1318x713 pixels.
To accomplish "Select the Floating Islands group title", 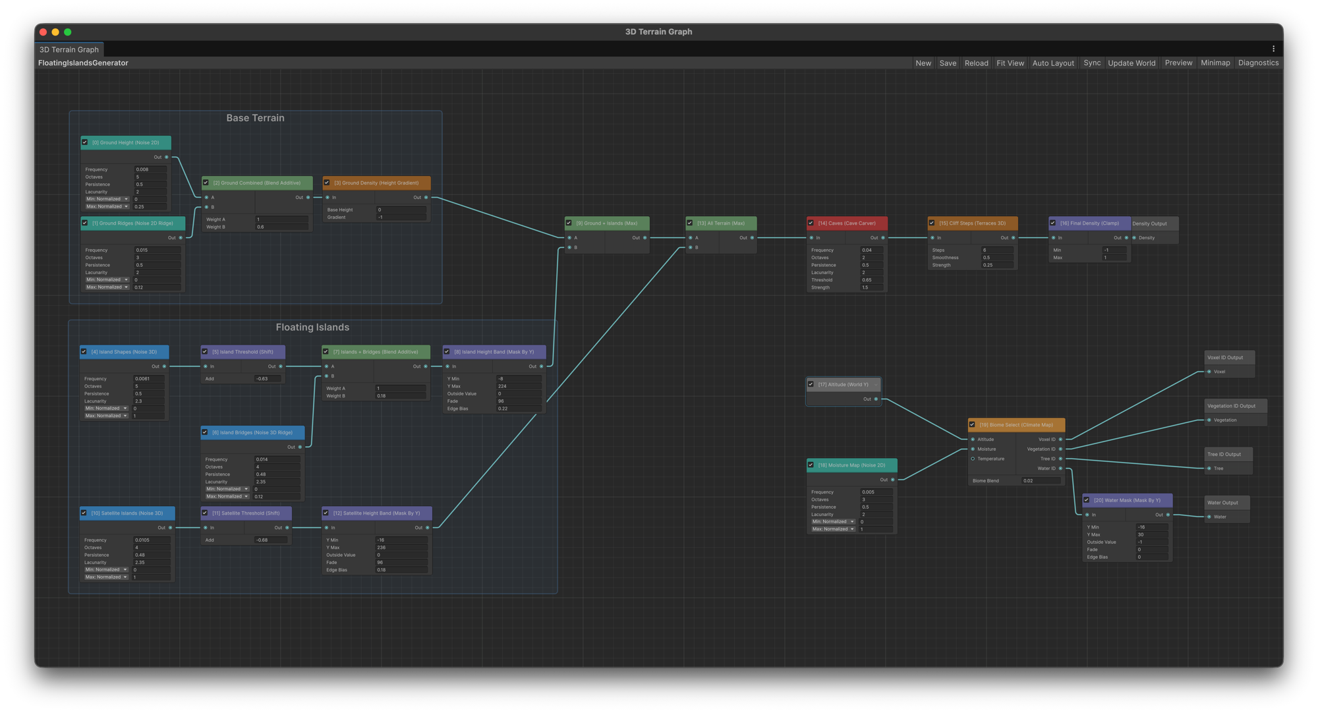I will point(312,328).
